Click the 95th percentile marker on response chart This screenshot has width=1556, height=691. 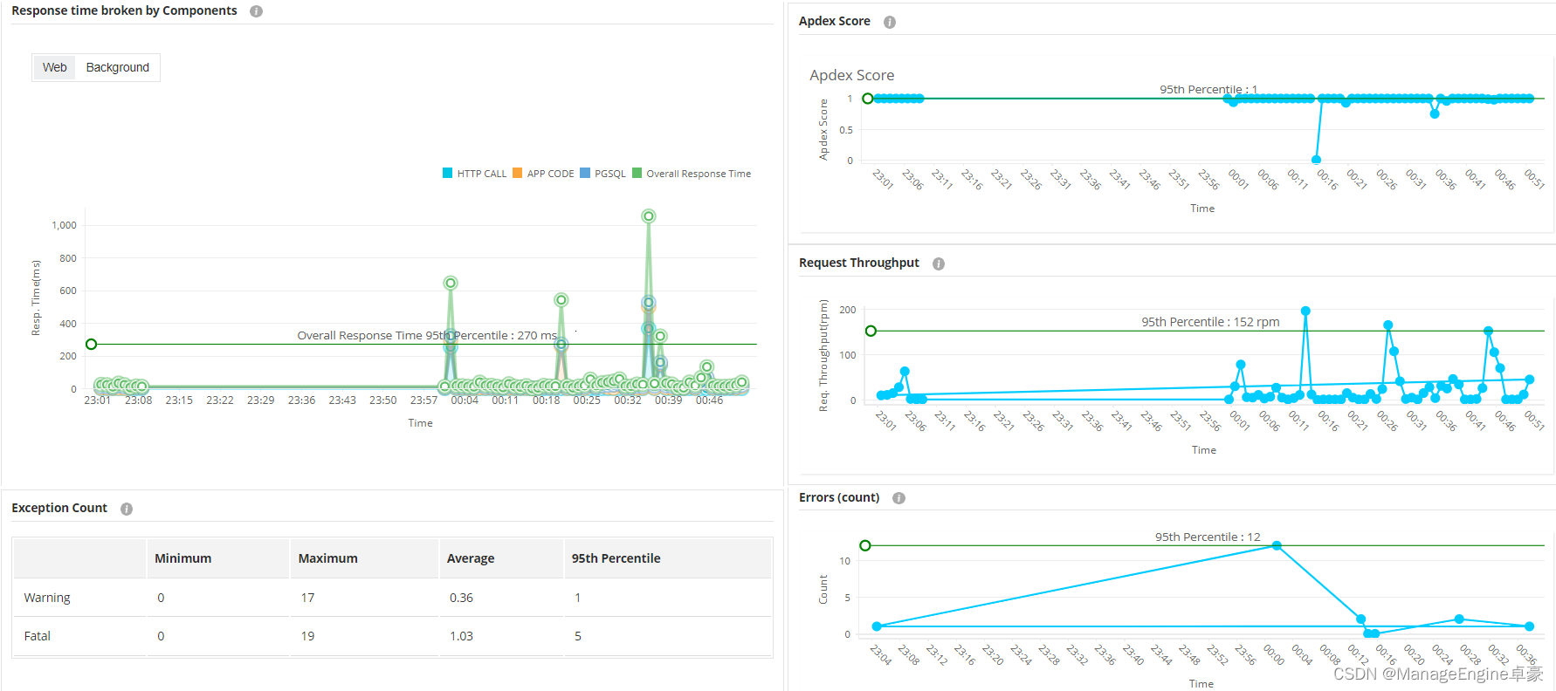coord(91,345)
